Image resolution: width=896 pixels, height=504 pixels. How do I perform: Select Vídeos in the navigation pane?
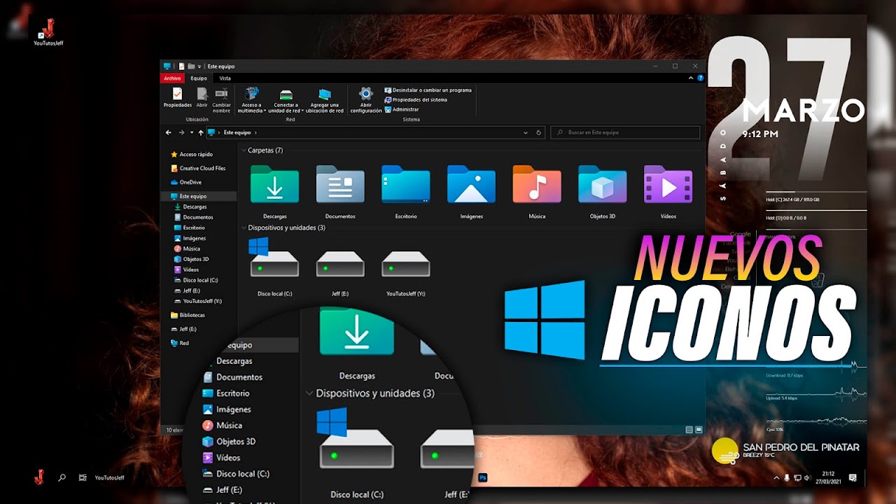pos(186,269)
